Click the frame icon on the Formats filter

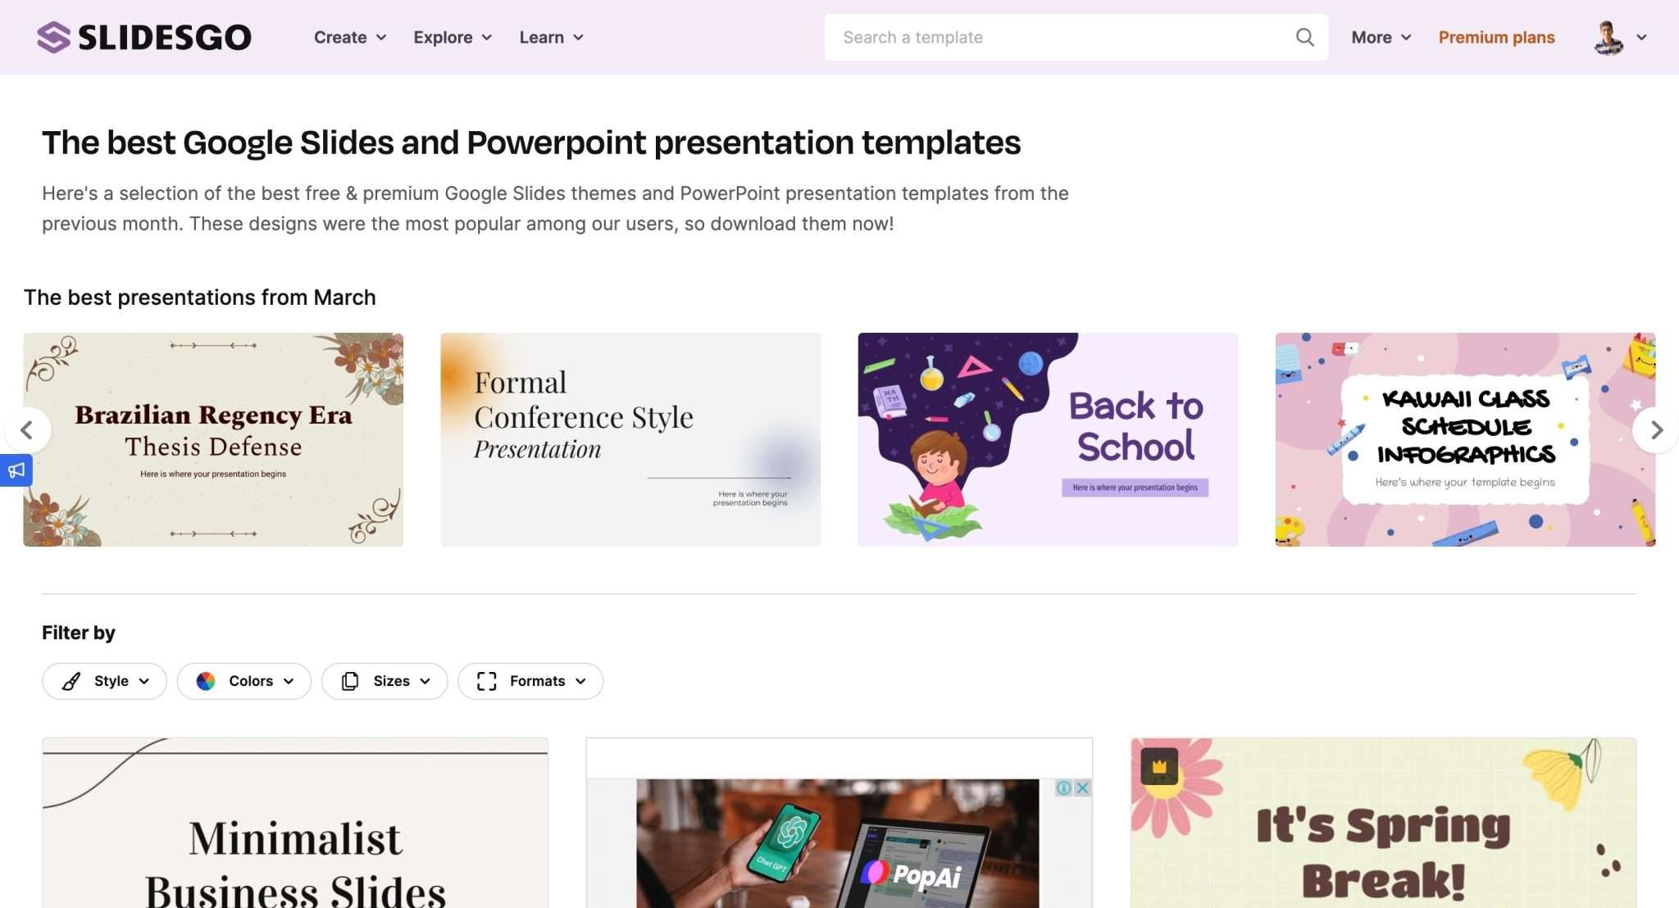[487, 681]
